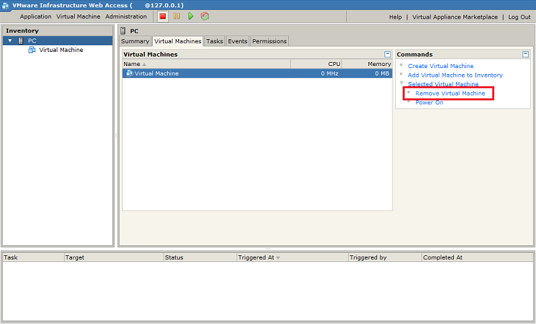Click Log Out in the top bar
This screenshot has height=324, width=536.
[x=519, y=17]
